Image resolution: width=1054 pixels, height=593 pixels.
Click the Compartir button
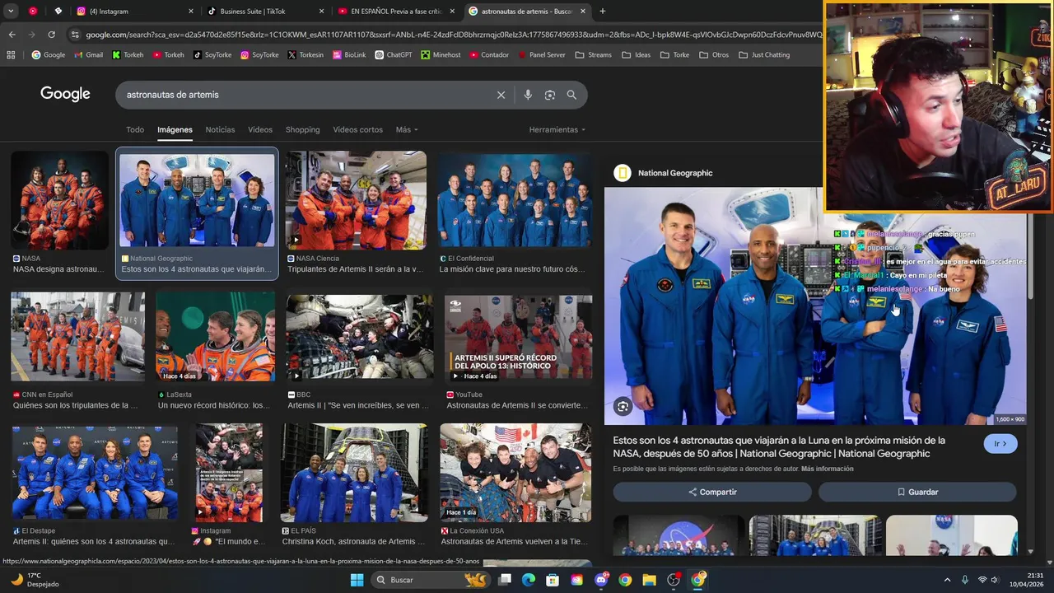(712, 492)
